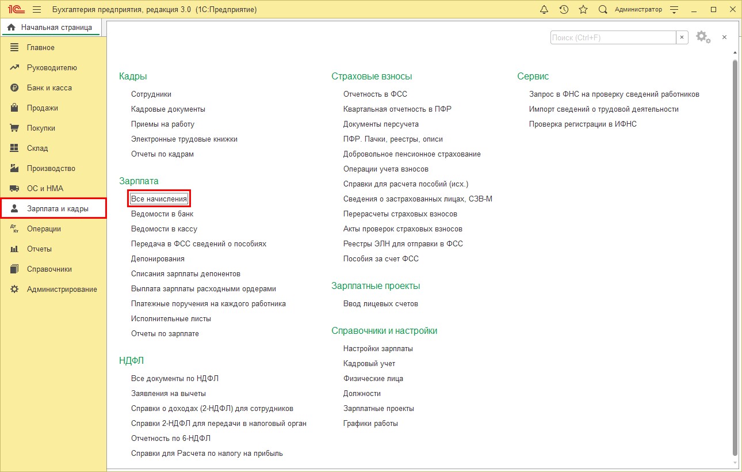Click the Производство factory icon
The width and height of the screenshot is (742, 472).
15,168
